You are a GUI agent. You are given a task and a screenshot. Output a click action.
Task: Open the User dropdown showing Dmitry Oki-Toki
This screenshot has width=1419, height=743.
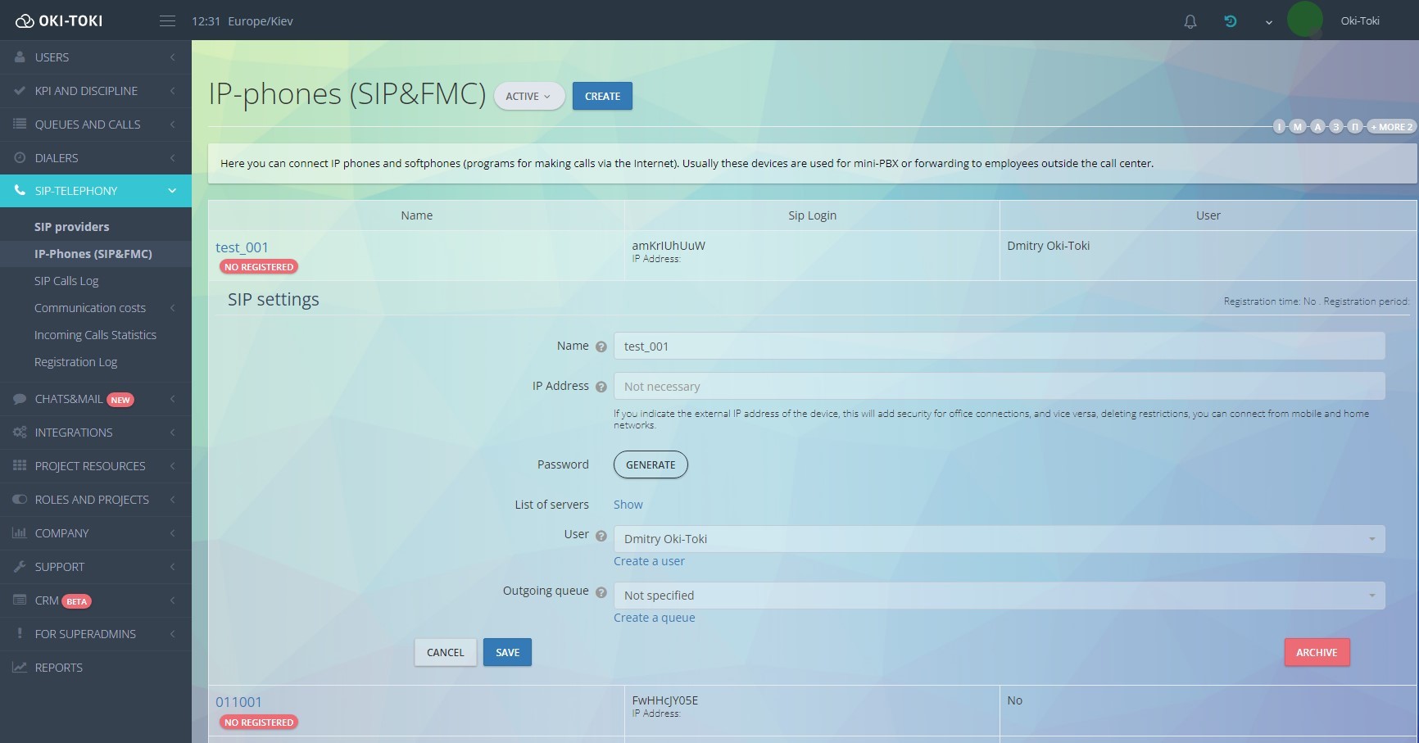tap(999, 539)
